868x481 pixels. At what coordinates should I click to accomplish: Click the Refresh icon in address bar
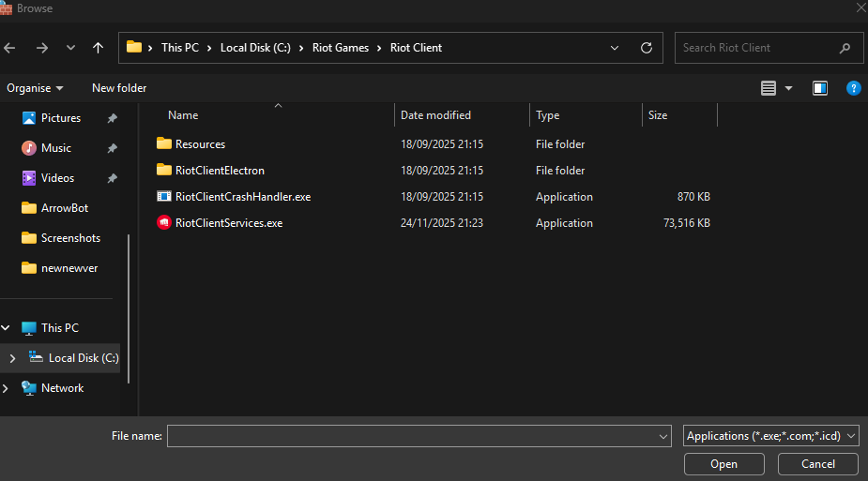[x=646, y=48]
